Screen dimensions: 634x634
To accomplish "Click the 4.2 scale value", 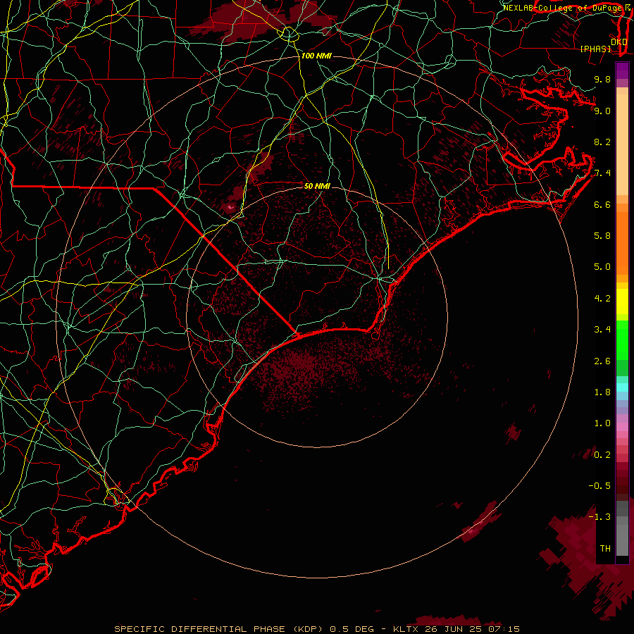I will pos(602,299).
